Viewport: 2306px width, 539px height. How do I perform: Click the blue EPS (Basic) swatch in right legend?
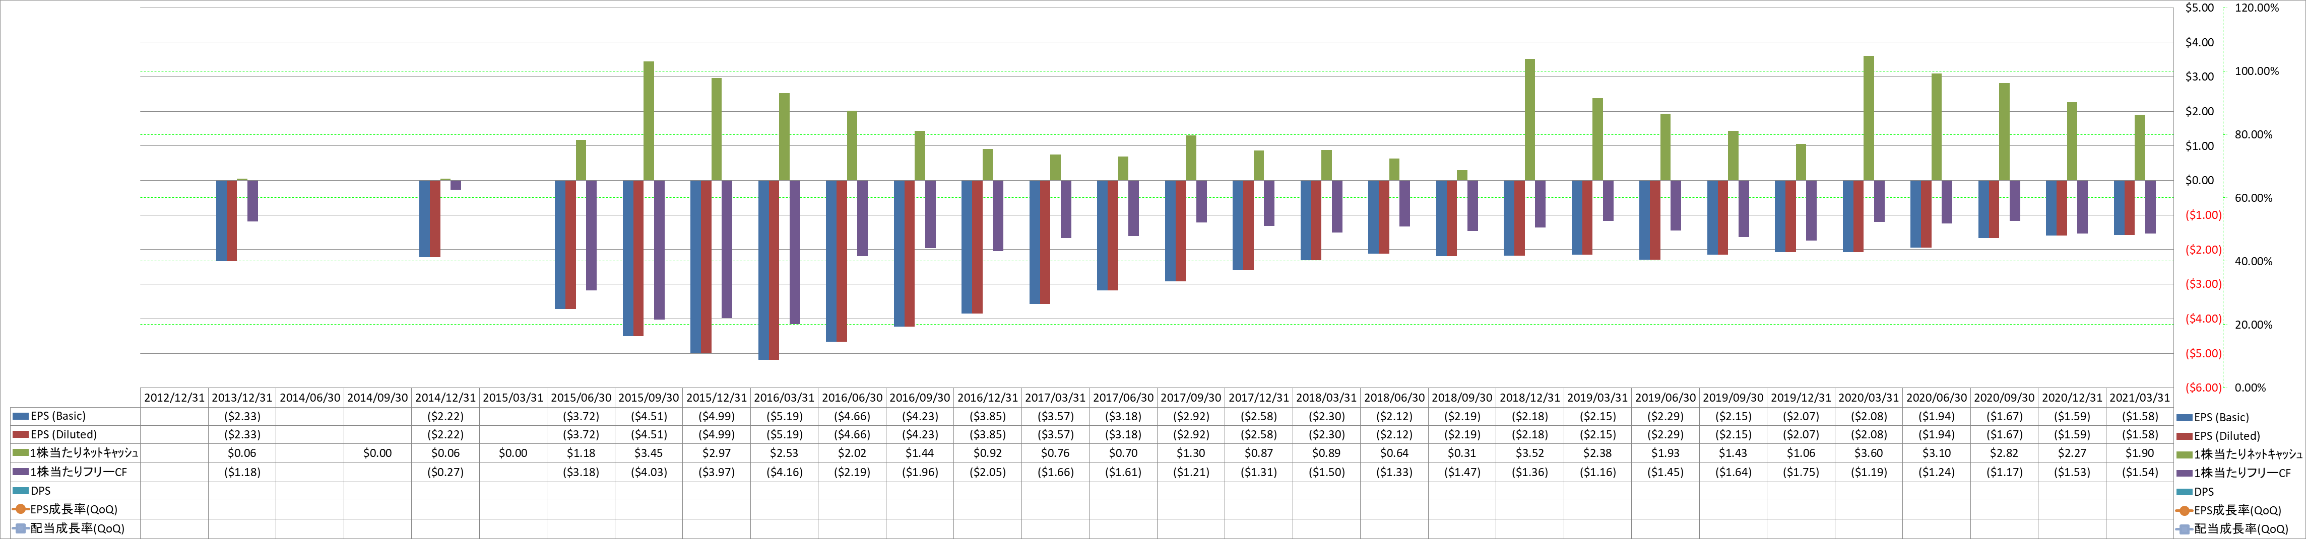(2184, 417)
